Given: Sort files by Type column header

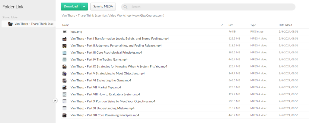Looking at the screenshot, I should (253, 25).
